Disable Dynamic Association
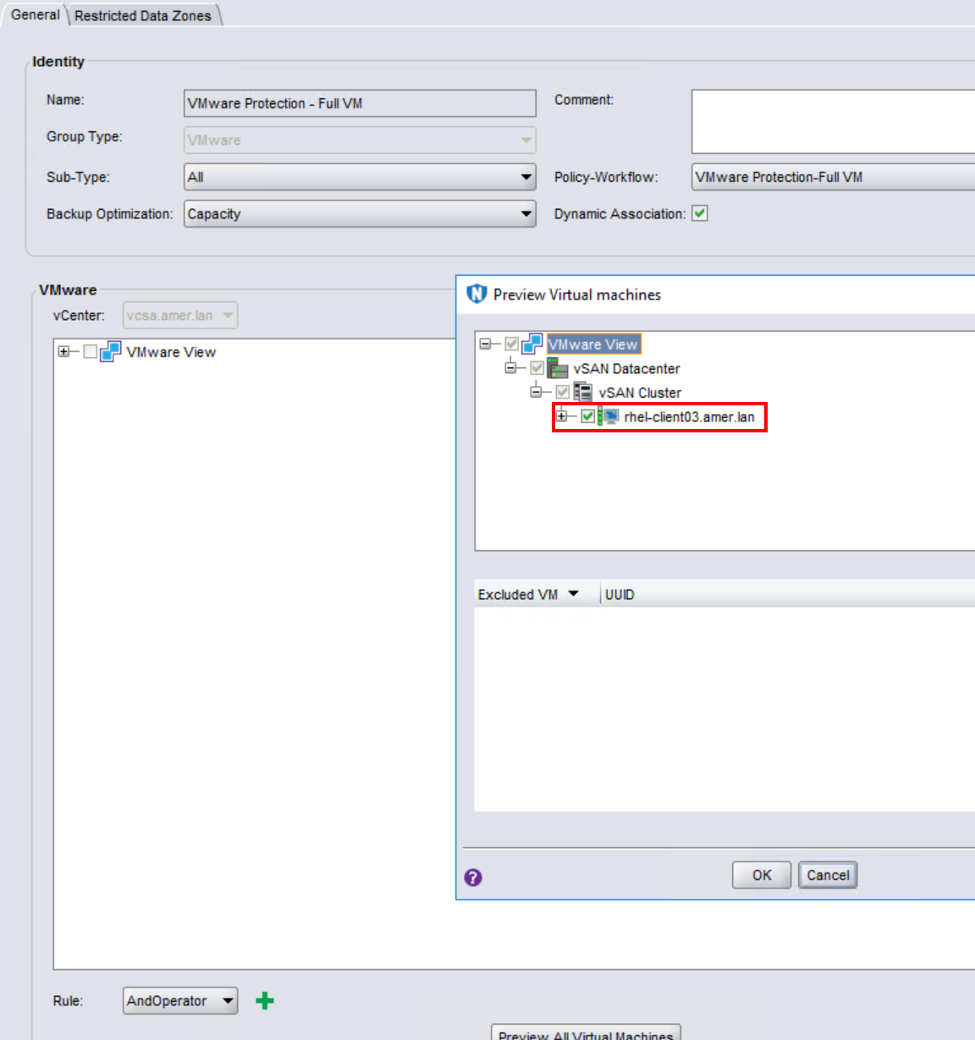 pyautogui.click(x=700, y=213)
